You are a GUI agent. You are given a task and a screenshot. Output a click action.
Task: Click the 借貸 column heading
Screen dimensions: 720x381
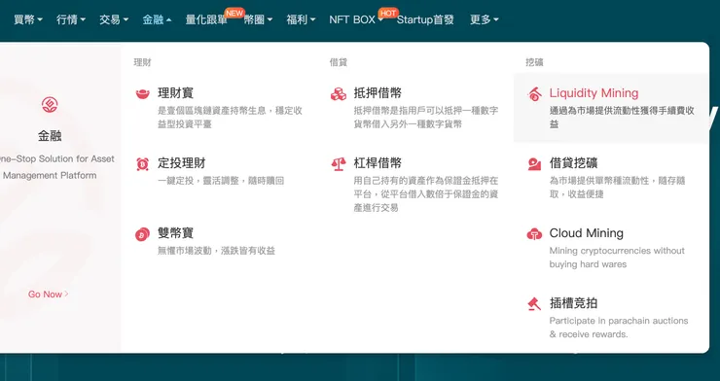339,62
